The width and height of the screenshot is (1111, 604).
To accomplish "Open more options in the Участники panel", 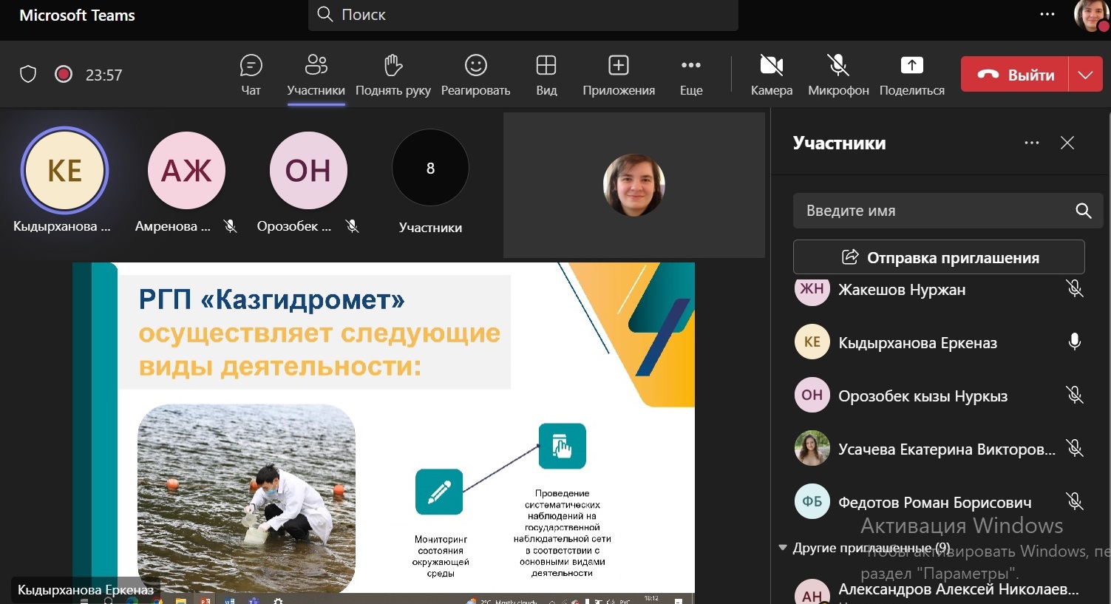I will [1032, 143].
